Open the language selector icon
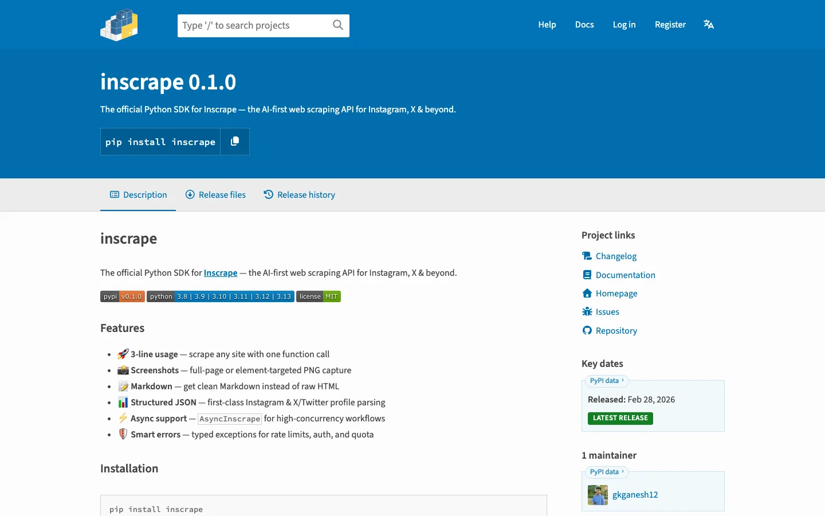Viewport: 825px width, 516px height. [x=709, y=24]
